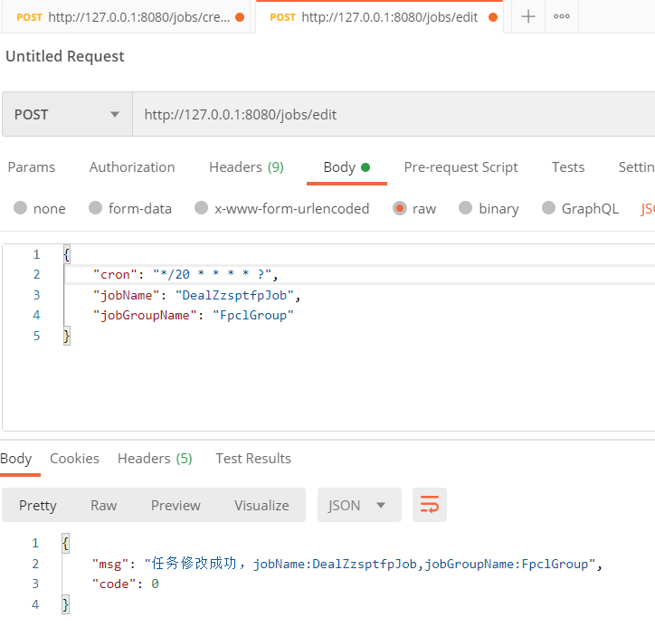This screenshot has width=655, height=627.
Task: Click the orange body-format selector after GraphQL
Action: tap(648, 208)
